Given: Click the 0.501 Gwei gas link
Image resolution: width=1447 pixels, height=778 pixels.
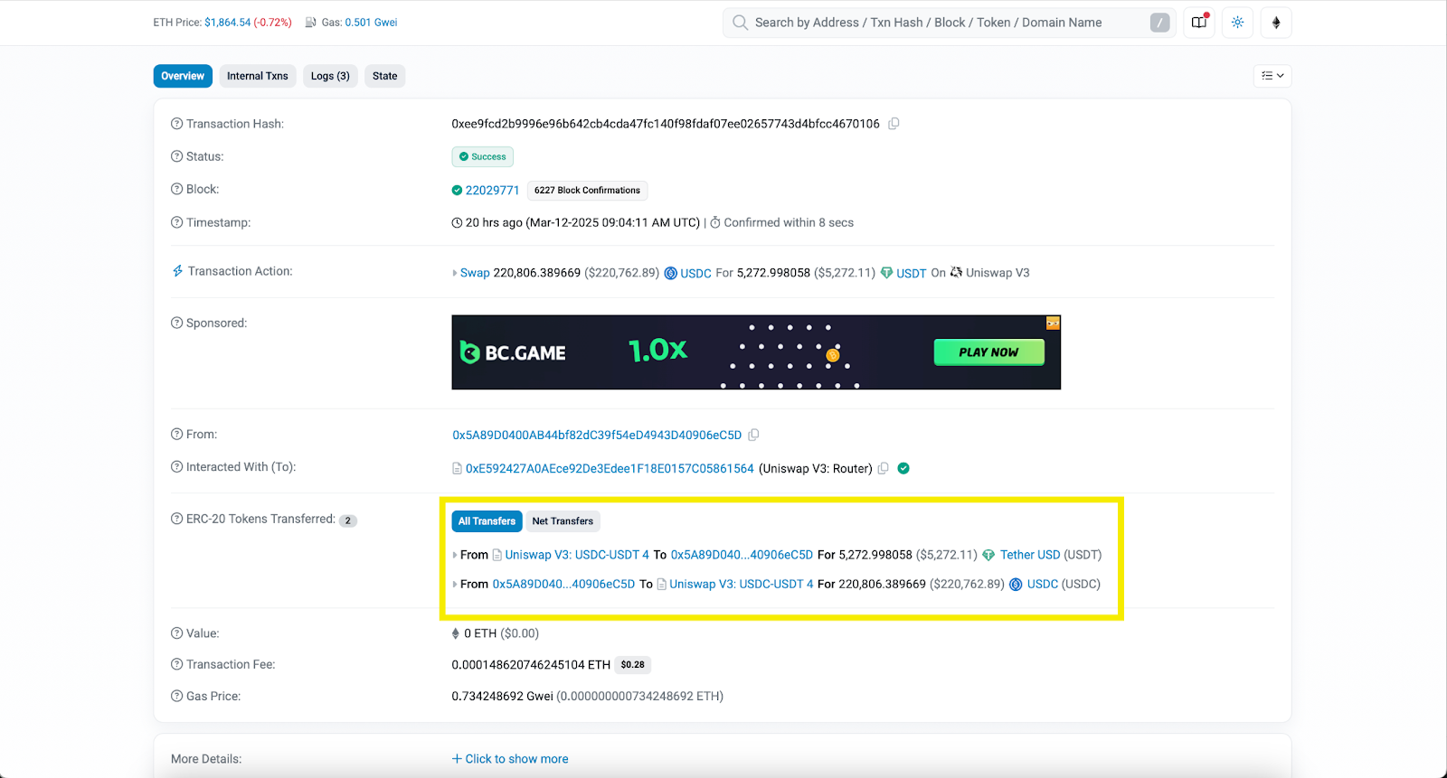Looking at the screenshot, I should pos(371,23).
